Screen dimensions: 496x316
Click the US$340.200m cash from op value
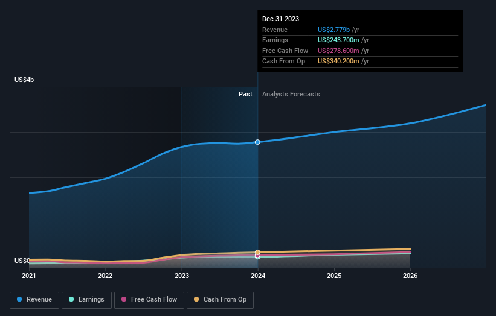338,62
